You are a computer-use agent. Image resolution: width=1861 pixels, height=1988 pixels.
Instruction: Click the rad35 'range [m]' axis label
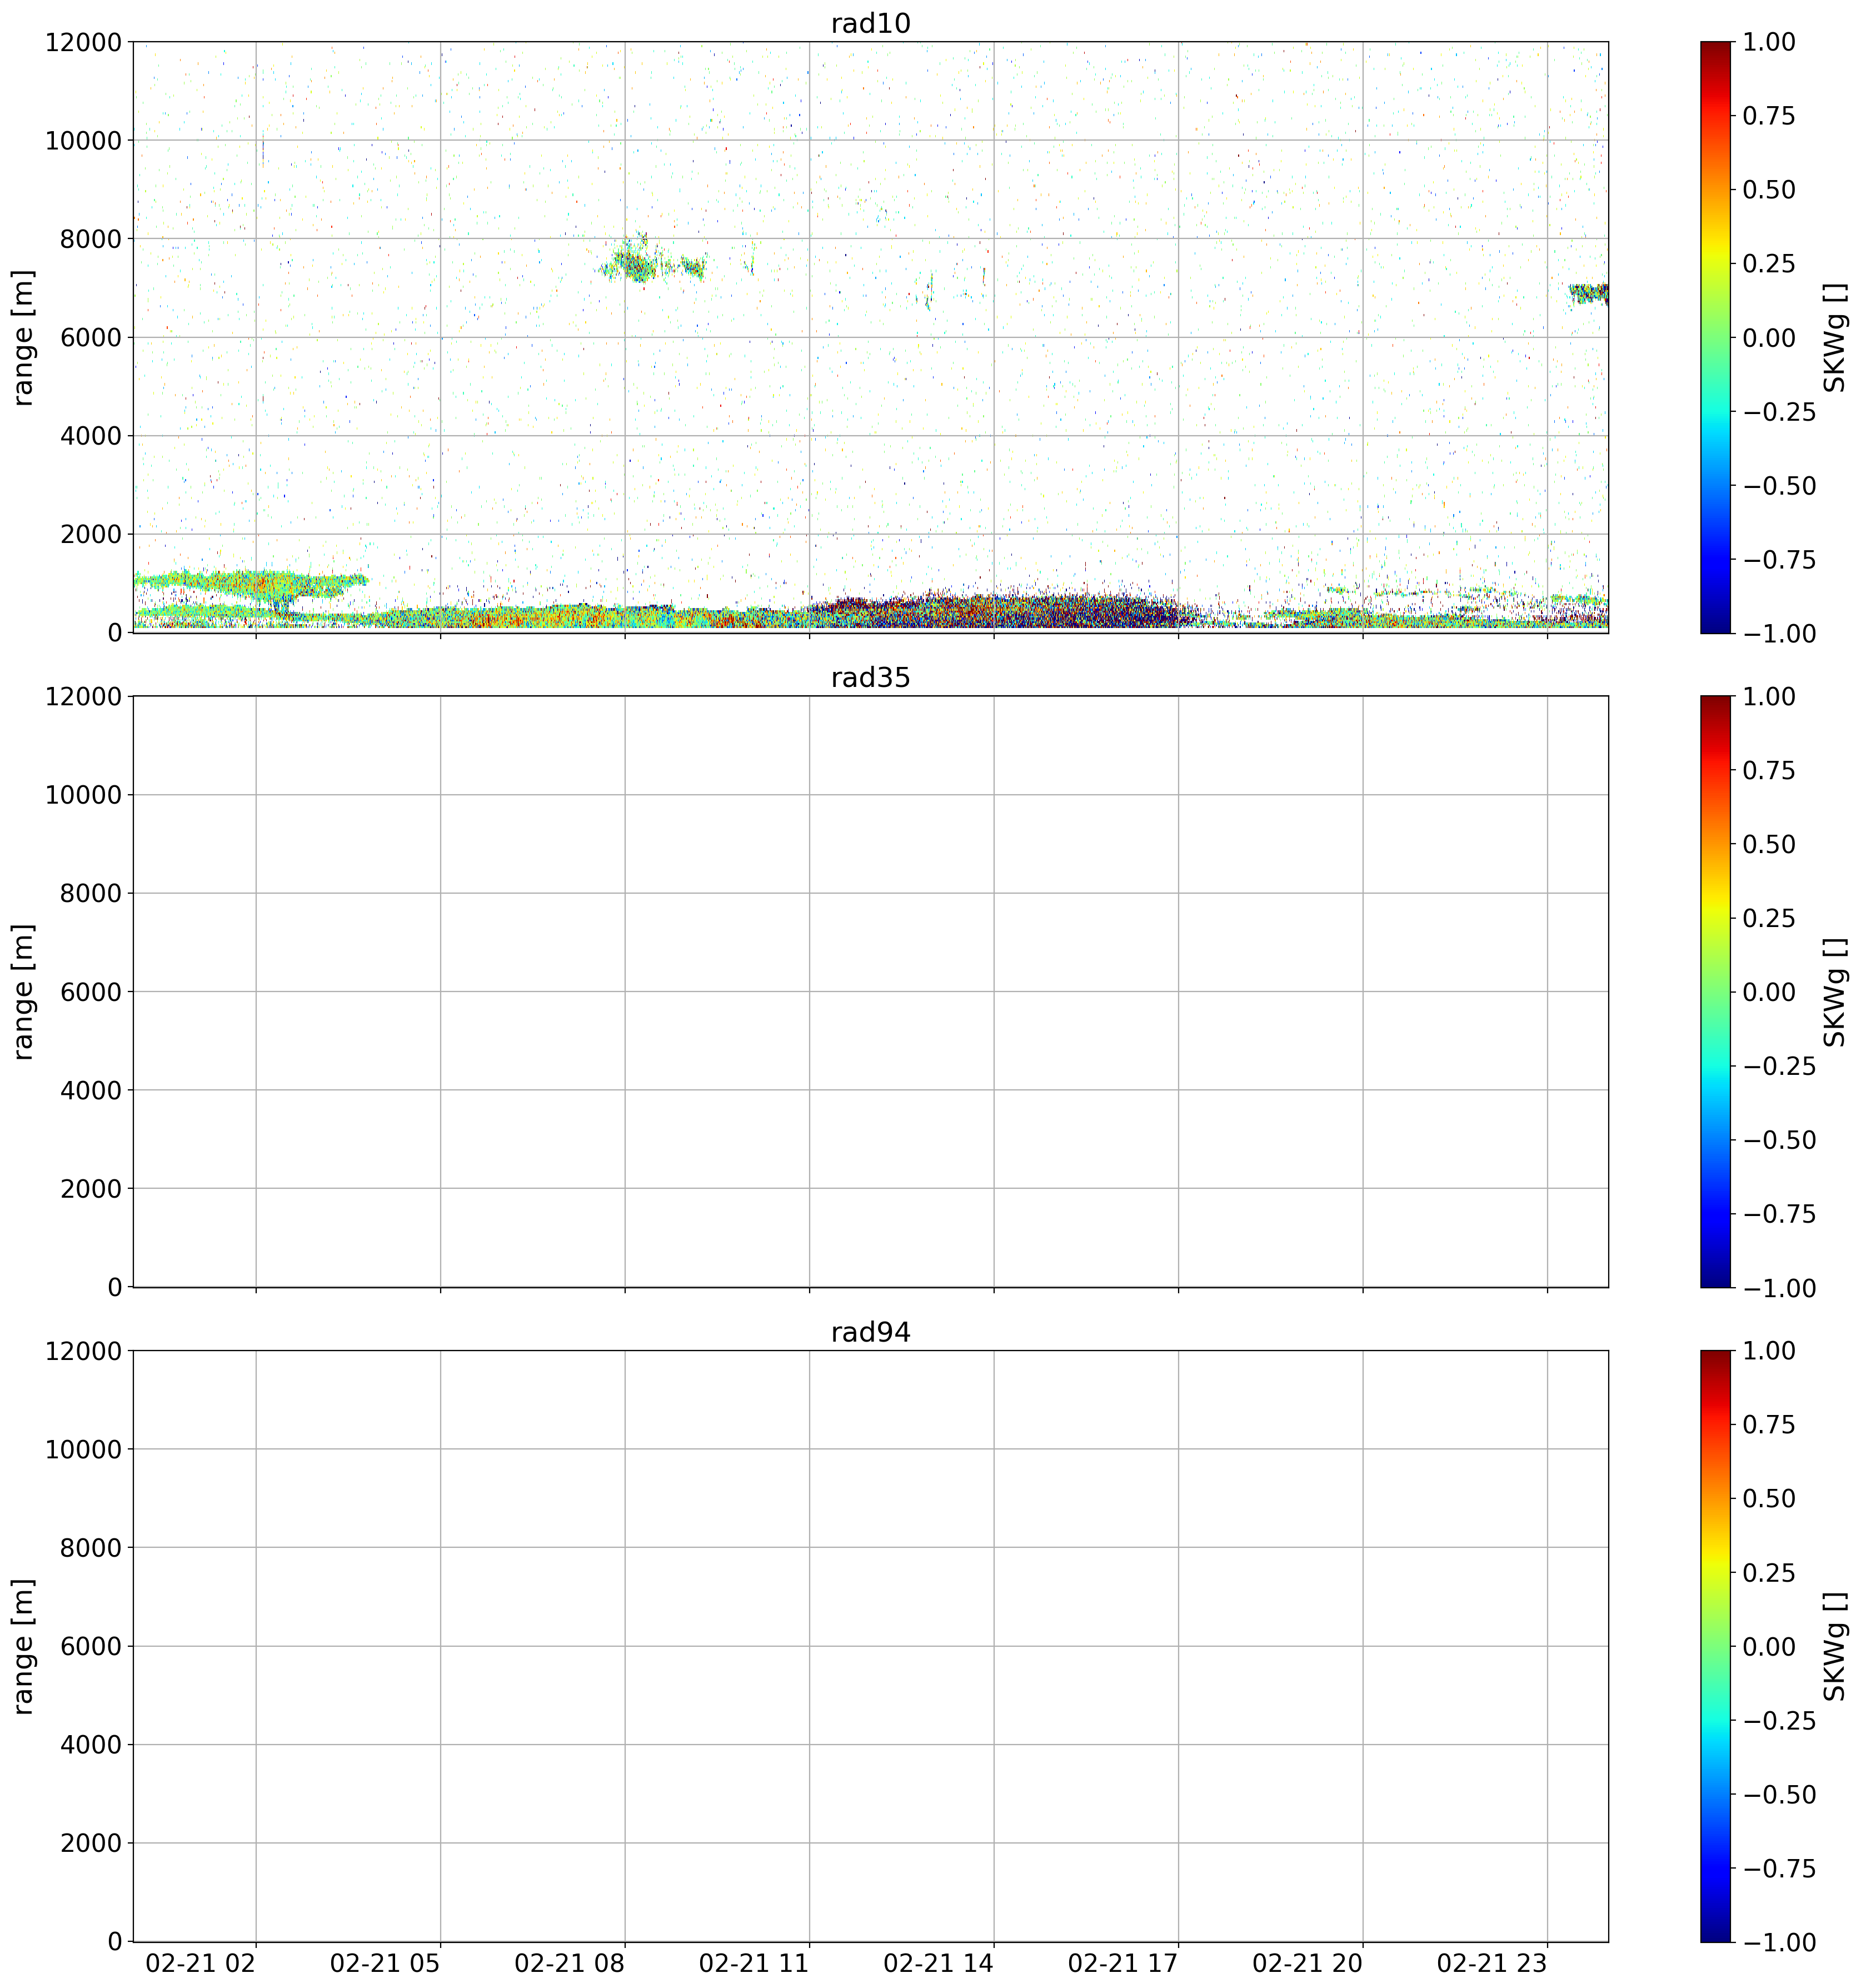point(23,992)
